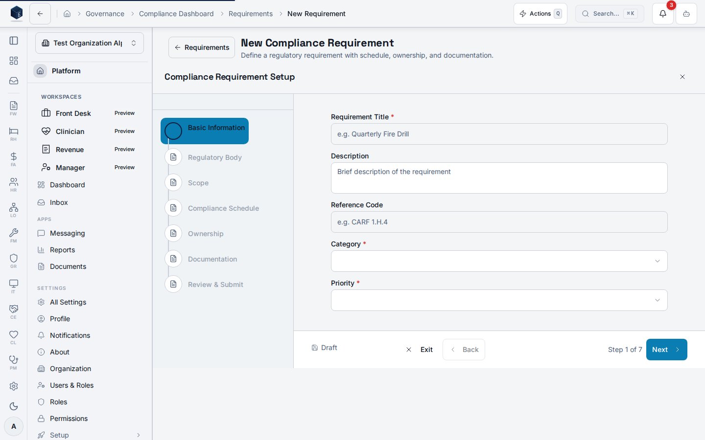Open the HR people module icon
Screen dimensions: 705x440
(14, 184)
